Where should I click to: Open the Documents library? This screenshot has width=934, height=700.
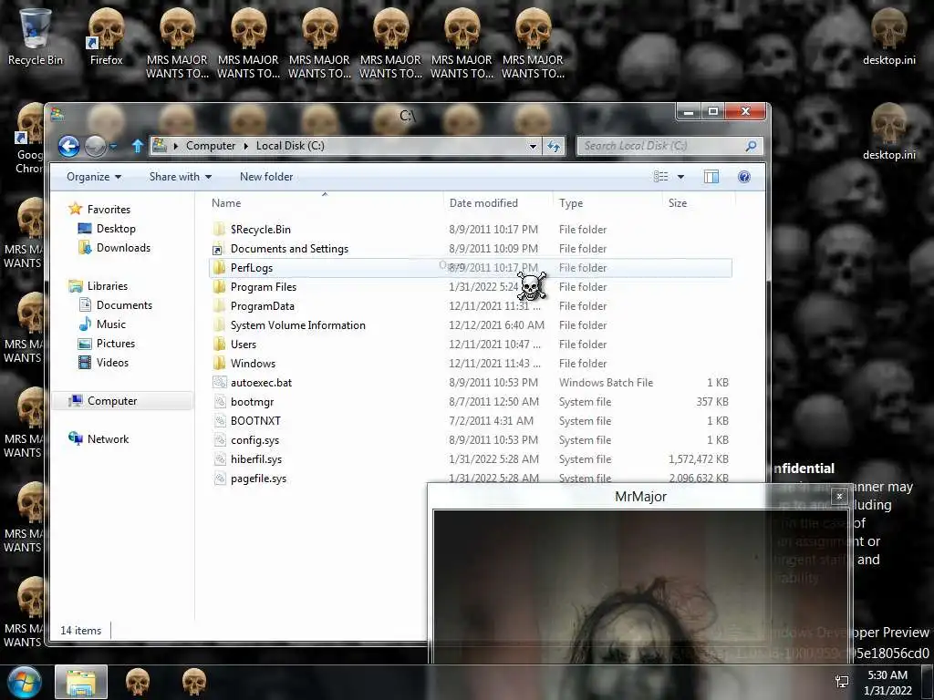124,305
